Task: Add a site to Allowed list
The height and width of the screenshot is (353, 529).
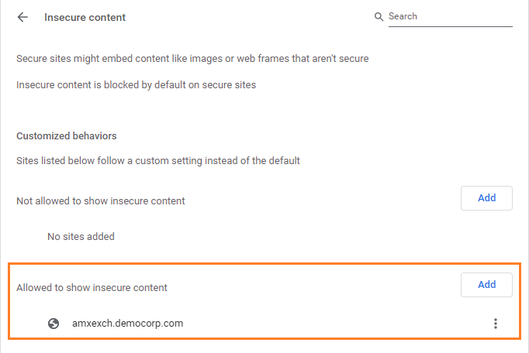Action: (x=486, y=285)
